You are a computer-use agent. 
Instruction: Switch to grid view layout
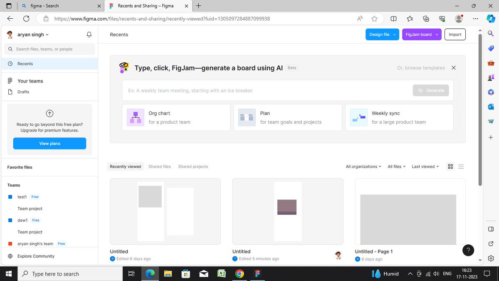(450, 167)
